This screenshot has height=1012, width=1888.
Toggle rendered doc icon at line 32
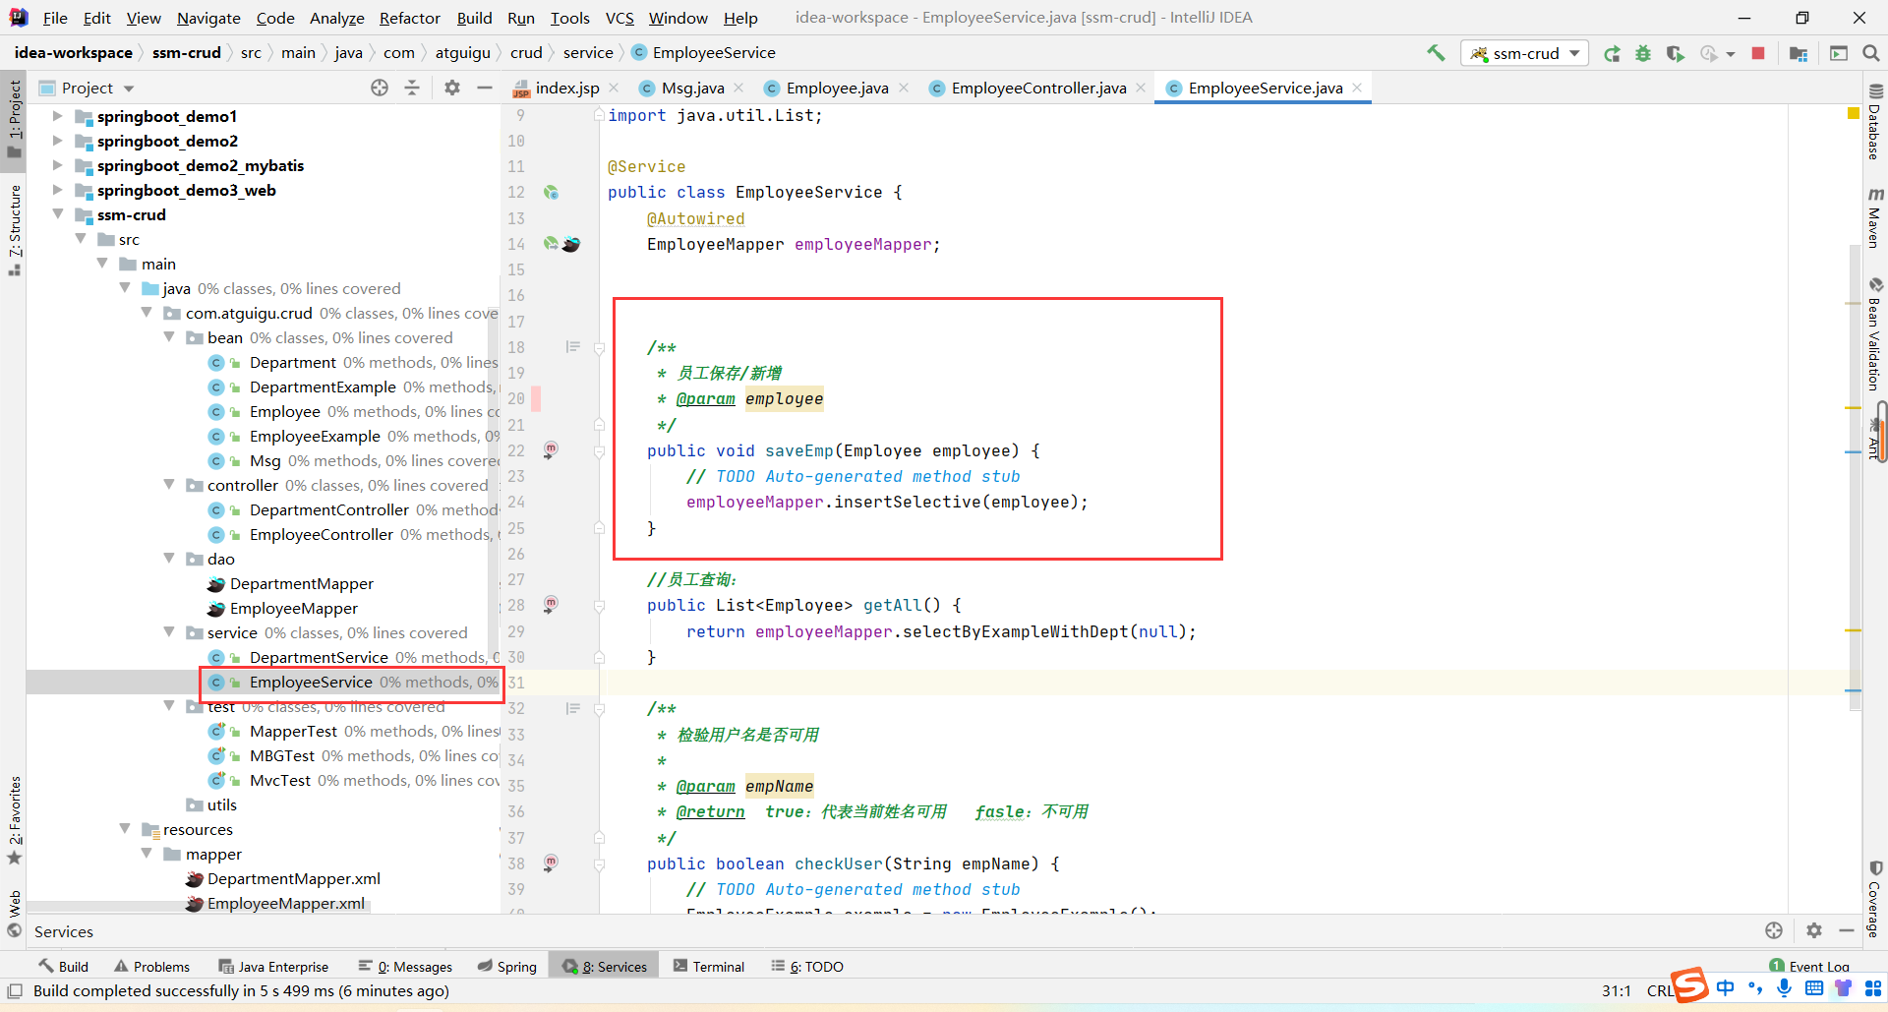(573, 708)
